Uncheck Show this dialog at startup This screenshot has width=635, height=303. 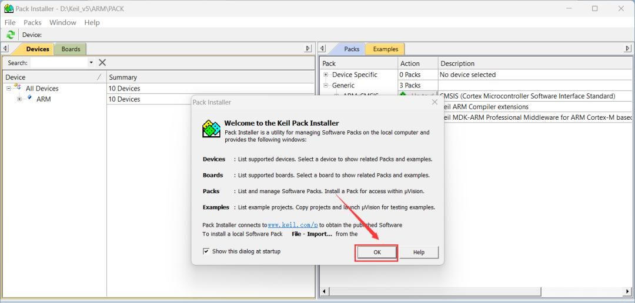coord(206,251)
